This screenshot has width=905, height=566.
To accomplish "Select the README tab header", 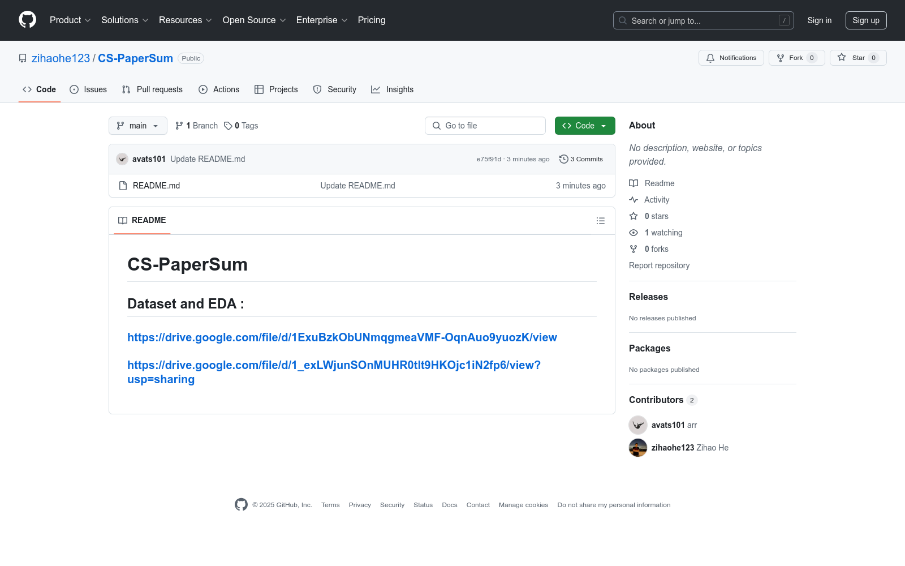I will [x=142, y=220].
